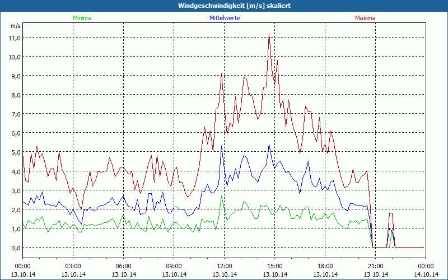The image size is (448, 280).
Task: Click the blue Mittelwerte peak near 12:00
Action: tap(221, 146)
